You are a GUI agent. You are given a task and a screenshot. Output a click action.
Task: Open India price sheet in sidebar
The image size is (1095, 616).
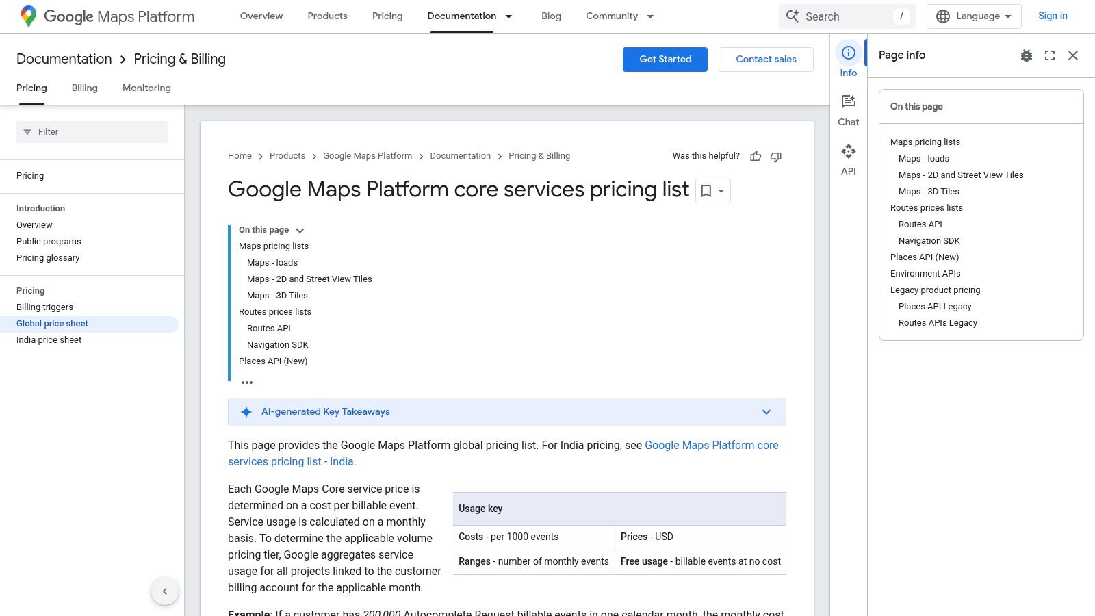point(49,340)
